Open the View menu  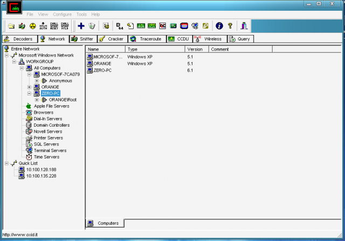(43, 15)
